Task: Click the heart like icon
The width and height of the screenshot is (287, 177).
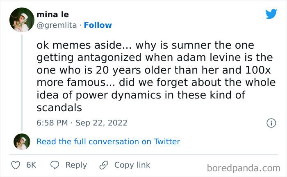Action: coord(16,165)
